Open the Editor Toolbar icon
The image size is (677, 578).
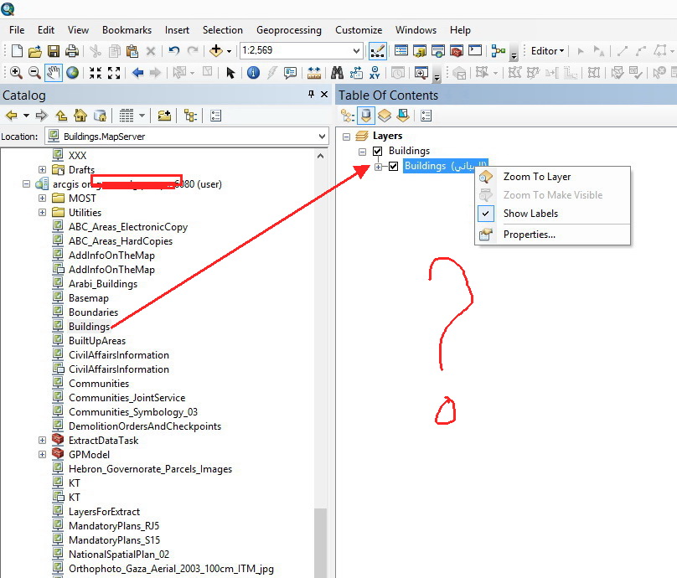point(378,51)
